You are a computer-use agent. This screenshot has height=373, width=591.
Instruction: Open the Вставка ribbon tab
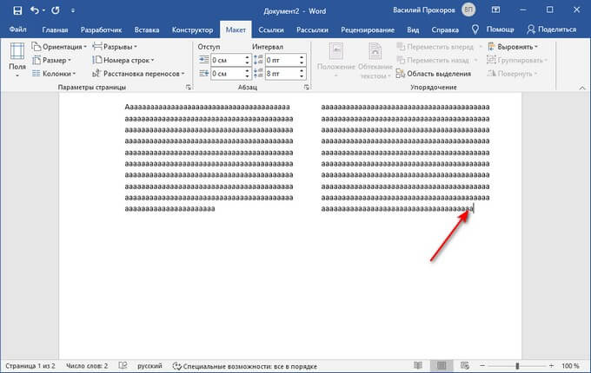tap(147, 29)
